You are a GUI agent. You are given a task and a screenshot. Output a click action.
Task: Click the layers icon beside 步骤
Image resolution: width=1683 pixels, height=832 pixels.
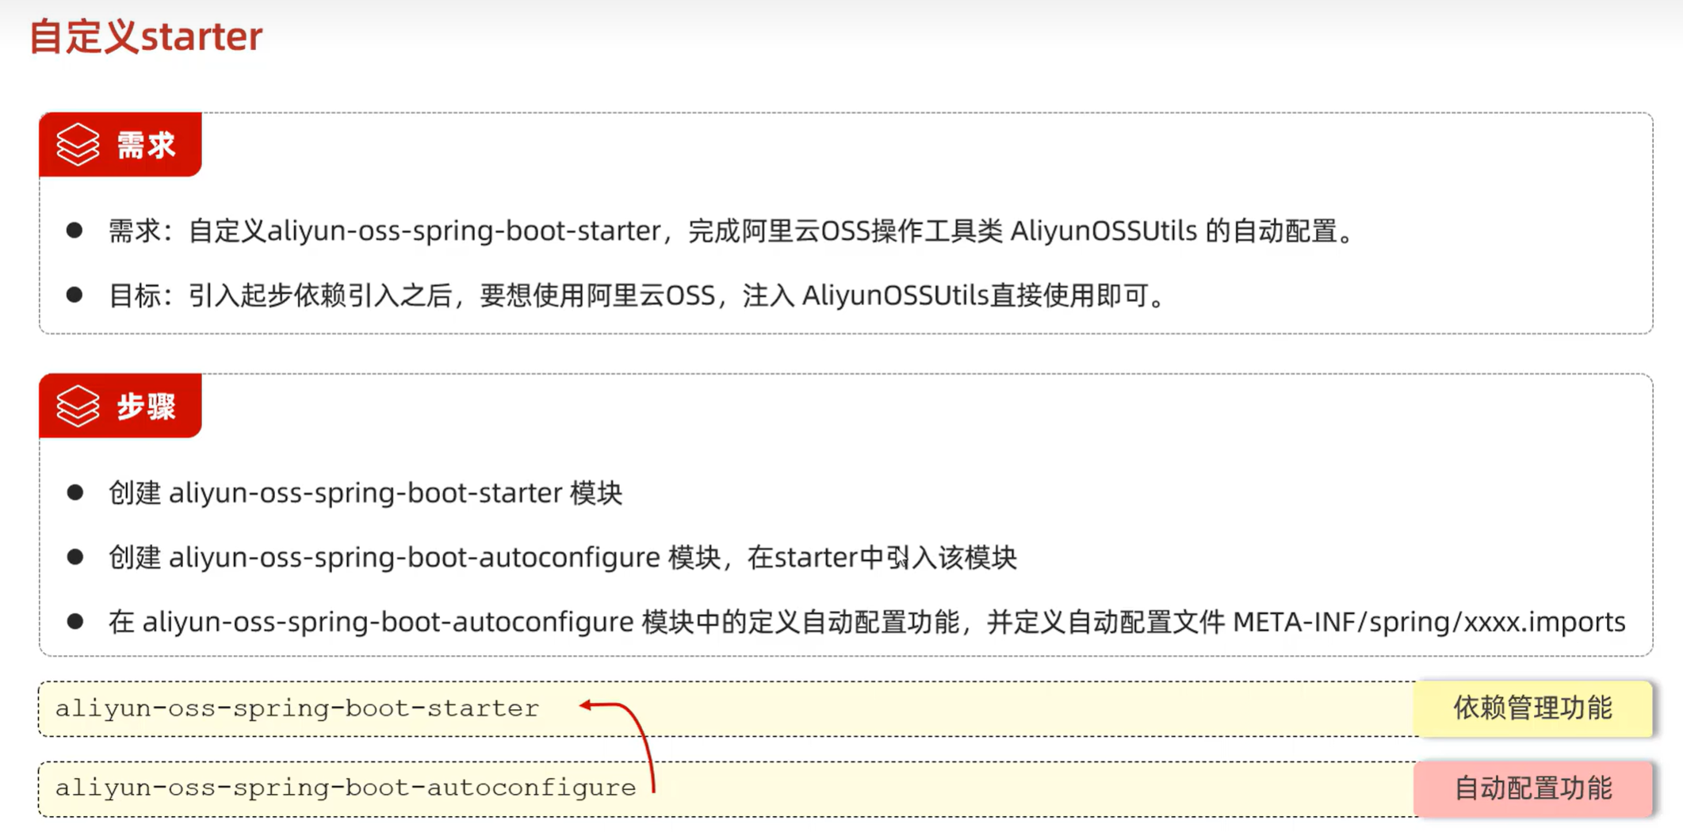click(78, 406)
